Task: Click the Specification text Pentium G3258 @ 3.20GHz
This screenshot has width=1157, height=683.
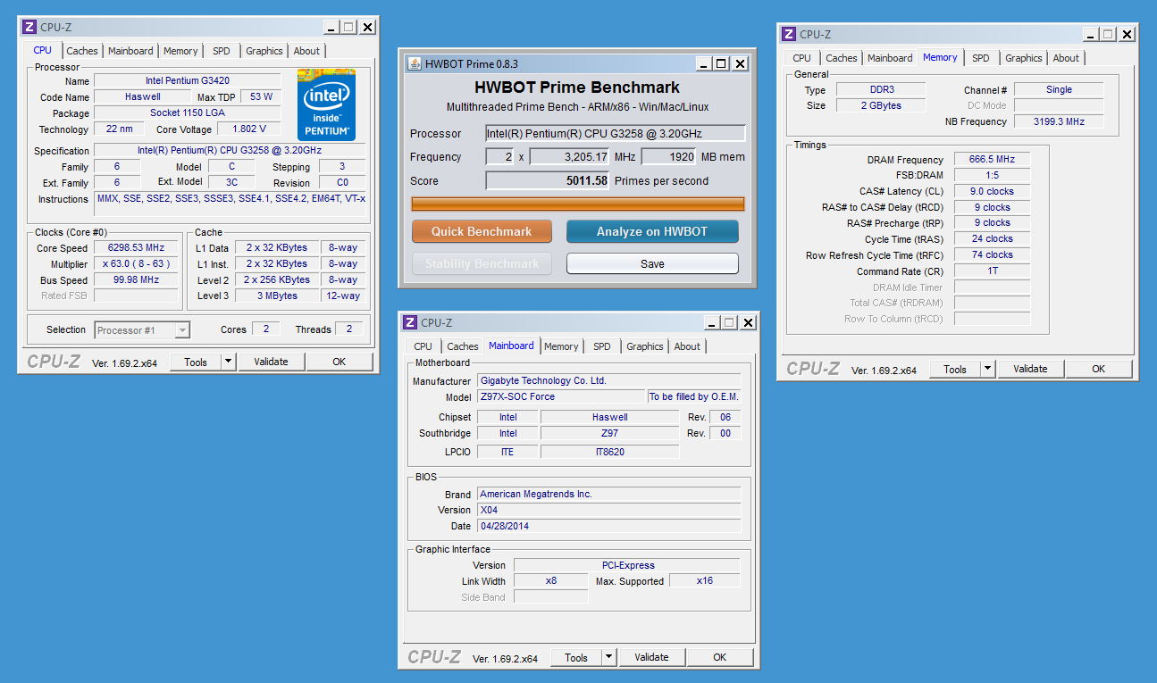Action: pos(230,151)
